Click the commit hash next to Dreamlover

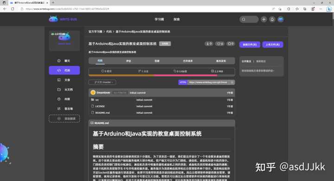coord(120,93)
